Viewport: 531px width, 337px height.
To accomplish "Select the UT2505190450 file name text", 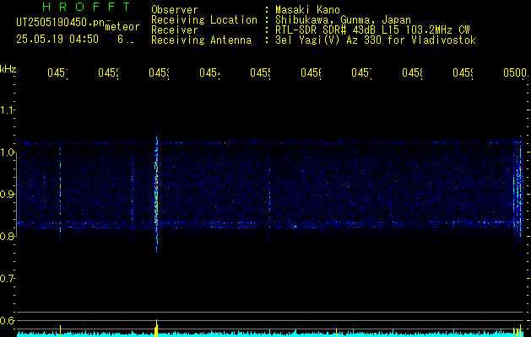I will (x=61, y=23).
